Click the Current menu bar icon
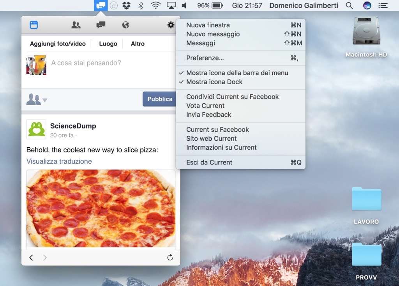Viewport: 399px width, 286px height. pos(101,5)
